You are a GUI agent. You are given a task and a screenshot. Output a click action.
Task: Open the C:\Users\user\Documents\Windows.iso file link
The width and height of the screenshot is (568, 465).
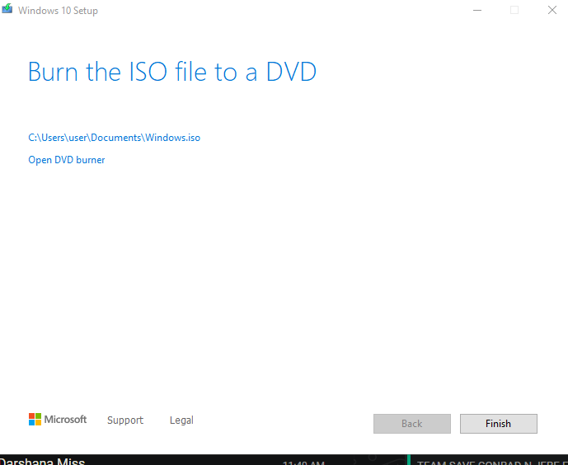114,138
